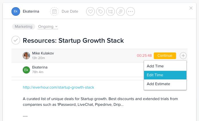Click the Marketing project tag

pyautogui.click(x=23, y=27)
